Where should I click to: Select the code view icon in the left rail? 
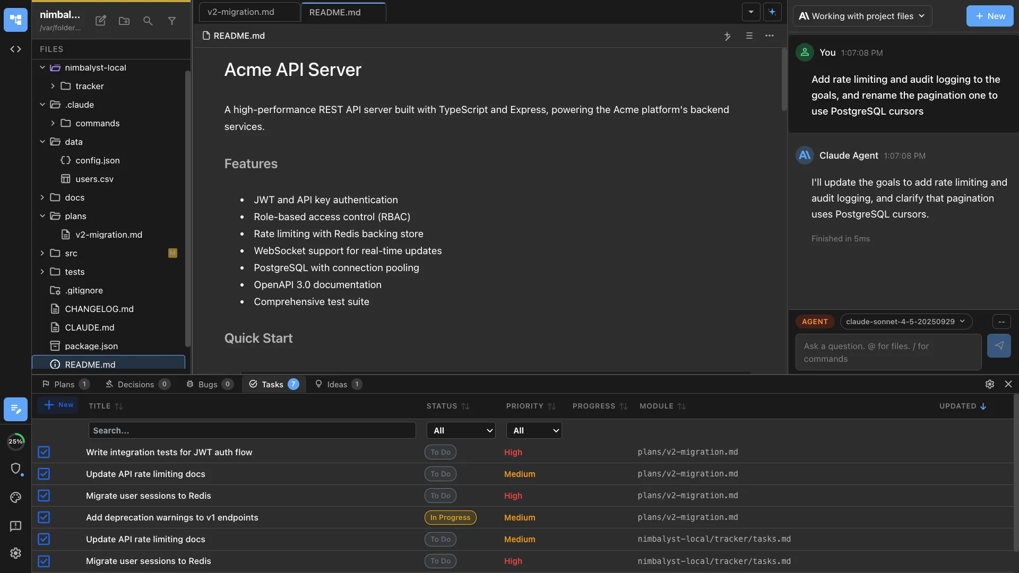click(15, 49)
